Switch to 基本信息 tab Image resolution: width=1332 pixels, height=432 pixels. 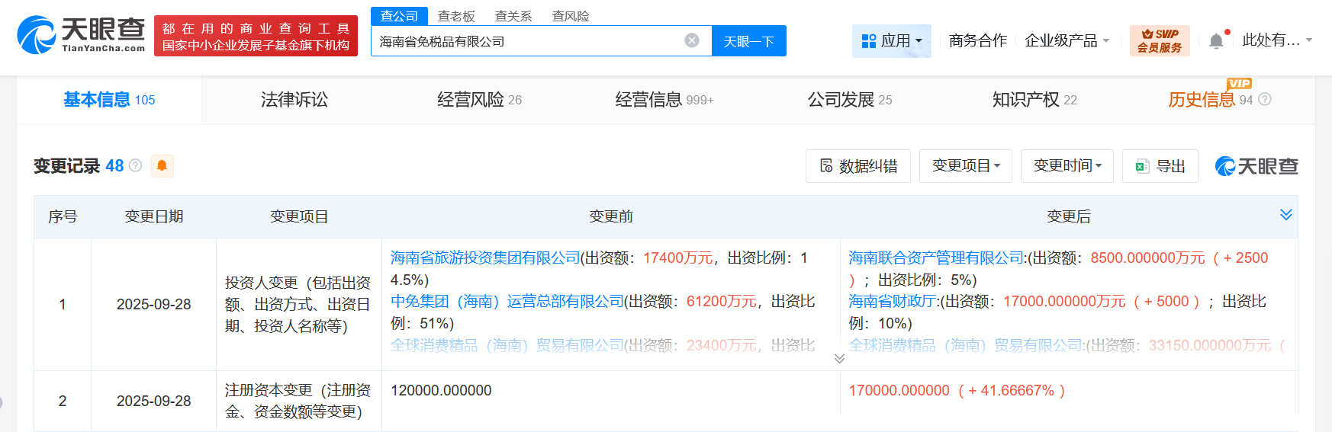(109, 100)
